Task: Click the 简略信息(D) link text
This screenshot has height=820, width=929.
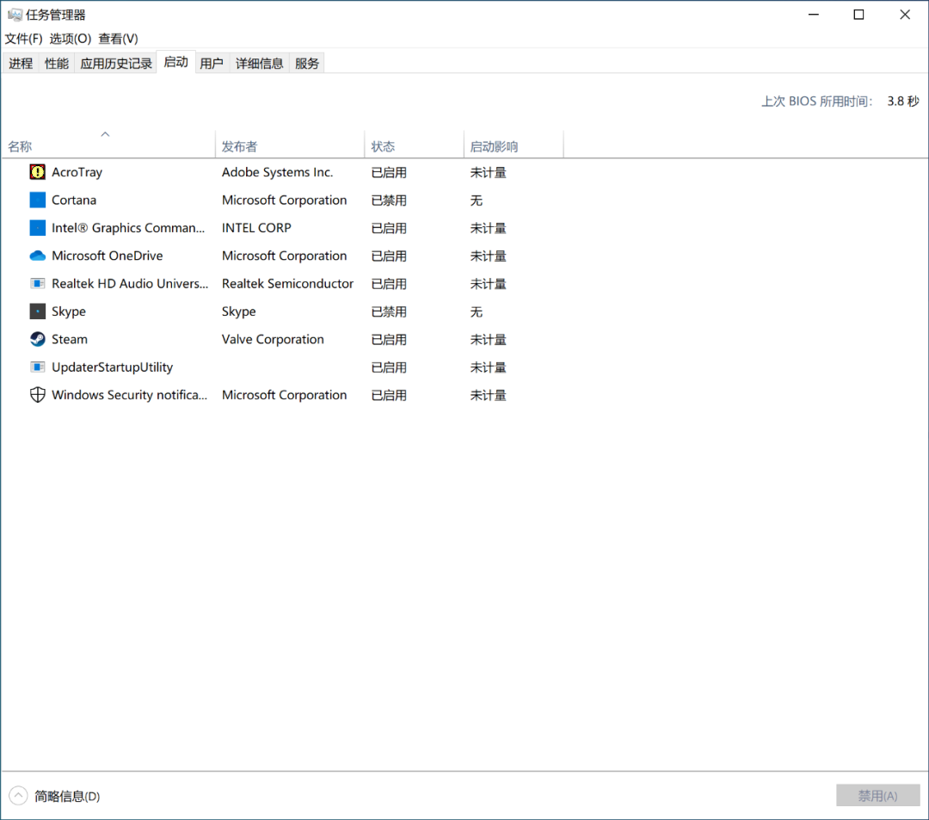Action: click(67, 796)
